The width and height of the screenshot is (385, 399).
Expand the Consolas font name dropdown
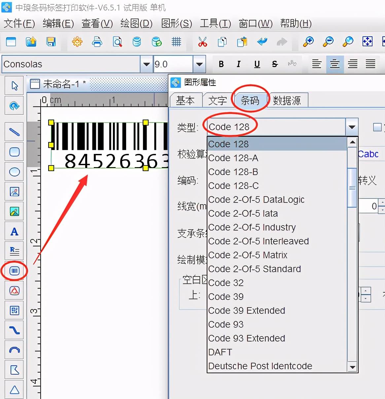pyautogui.click(x=146, y=64)
